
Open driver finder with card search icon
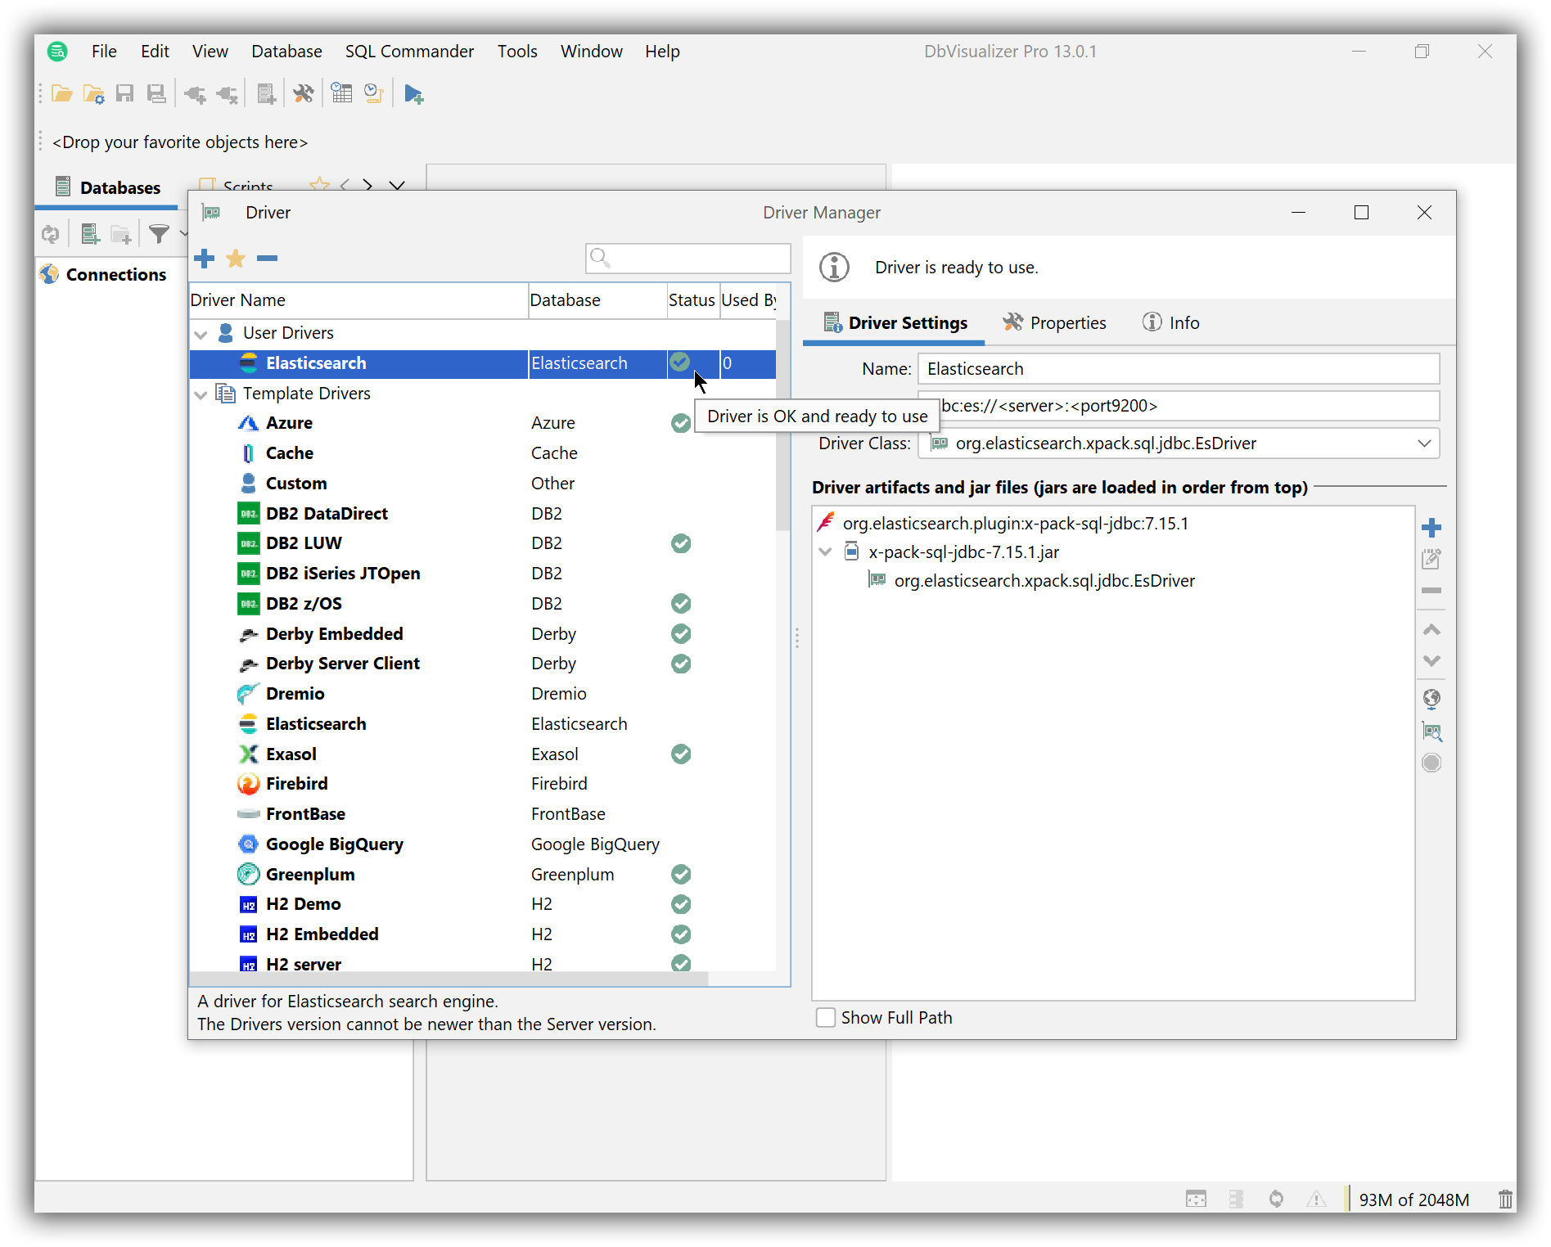1432,732
